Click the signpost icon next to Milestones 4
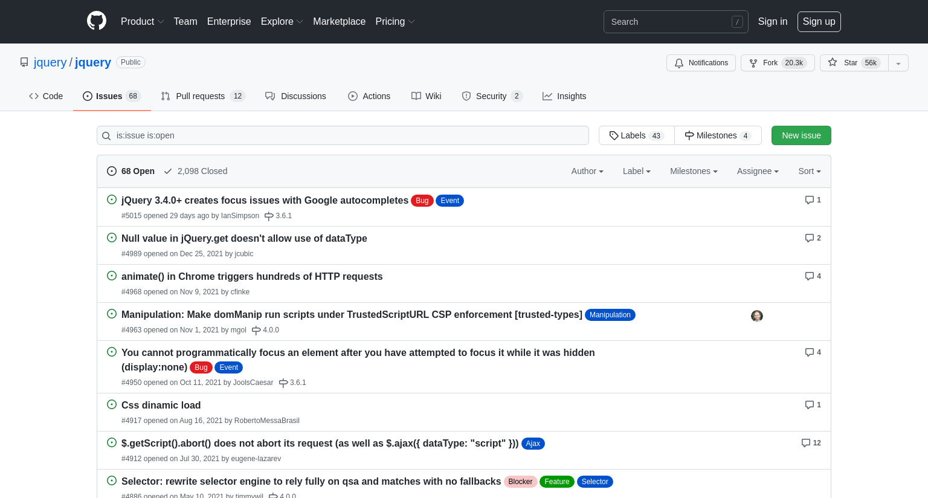Image resolution: width=928 pixels, height=498 pixels. pos(689,135)
